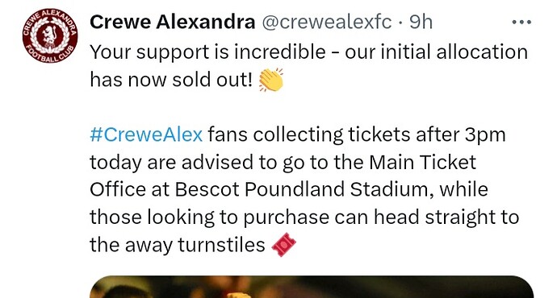Open the attached photo below the tweet
Viewport: 557px width, 298px height.
(x=312, y=287)
